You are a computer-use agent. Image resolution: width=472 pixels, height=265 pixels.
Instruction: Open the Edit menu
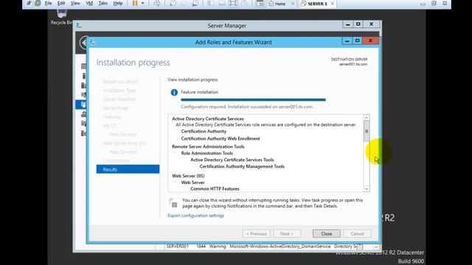click(61, 3)
